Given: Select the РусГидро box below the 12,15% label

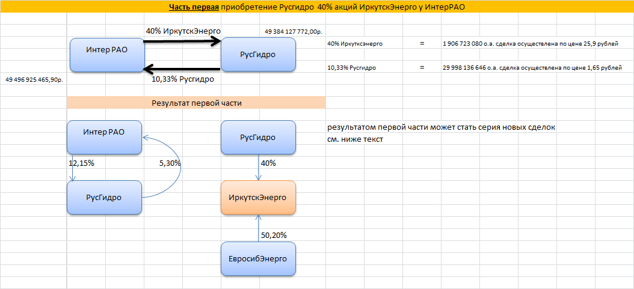Looking at the screenshot, I should click(104, 198).
